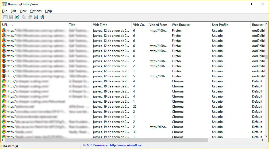Screen dimensions: 269x149
Task: Click the vertical scrollbar down arrow
Action: (x=266, y=136)
